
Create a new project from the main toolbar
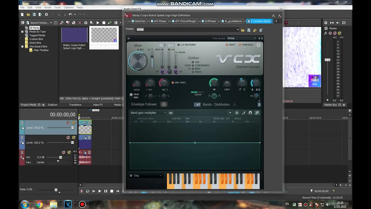point(22,15)
